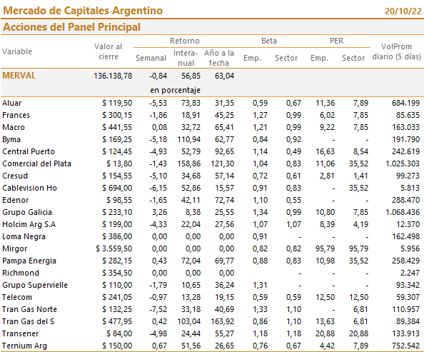Select Tran Gas del S year-to-date 163,92
Viewport: 424px width, 352px height.
coord(222,322)
